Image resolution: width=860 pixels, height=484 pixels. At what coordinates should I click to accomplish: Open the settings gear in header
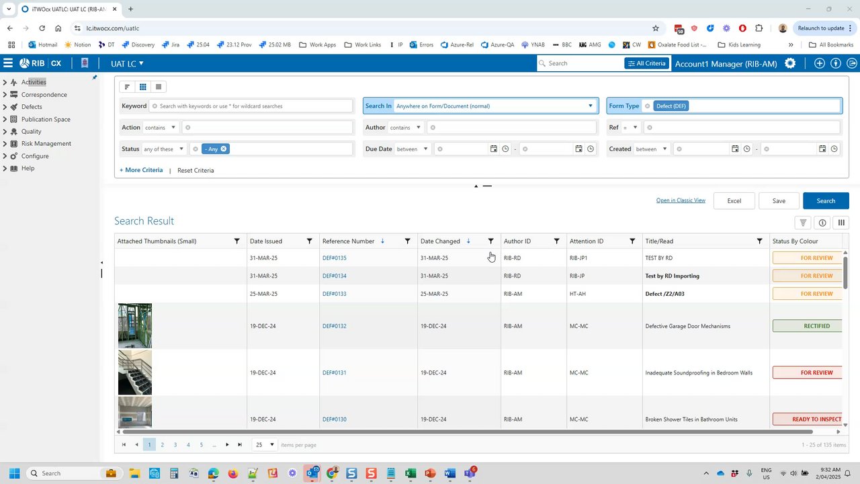point(790,63)
